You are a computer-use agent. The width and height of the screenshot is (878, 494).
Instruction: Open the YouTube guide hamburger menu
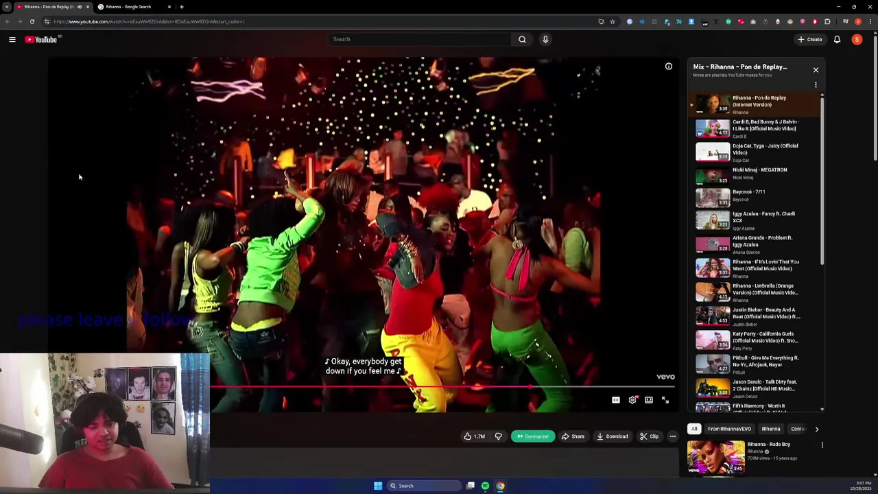(12, 40)
